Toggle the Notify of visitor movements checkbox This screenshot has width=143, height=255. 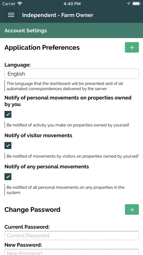8,146
